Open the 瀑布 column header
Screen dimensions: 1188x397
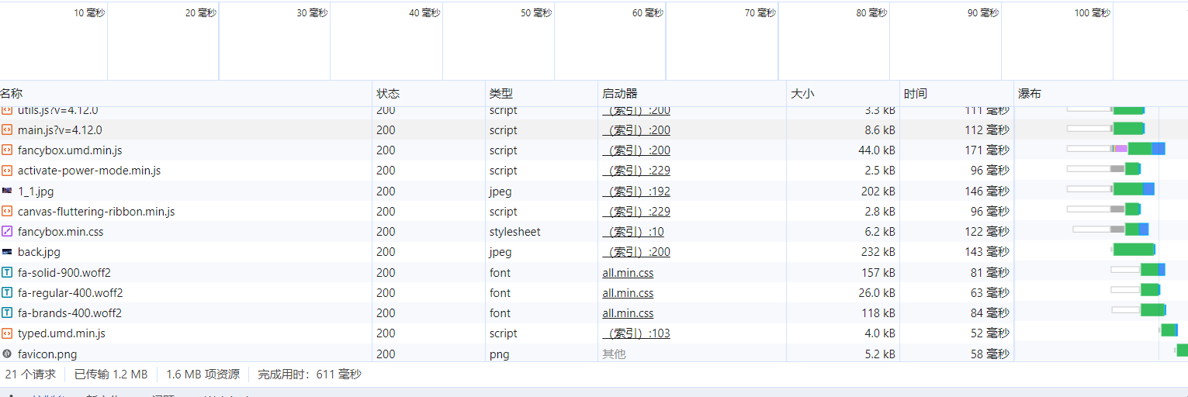(1030, 94)
